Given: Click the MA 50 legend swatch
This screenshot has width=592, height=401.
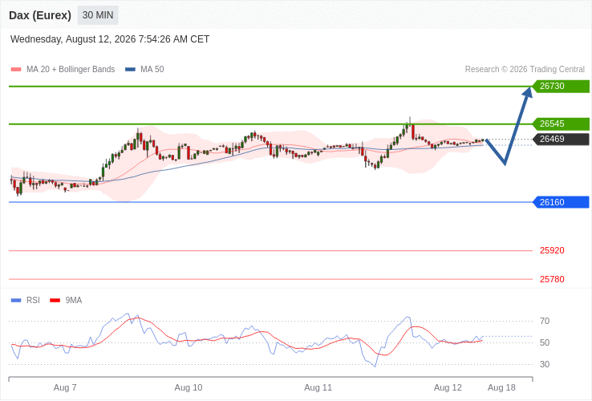Looking at the screenshot, I should pyautogui.click(x=130, y=70).
